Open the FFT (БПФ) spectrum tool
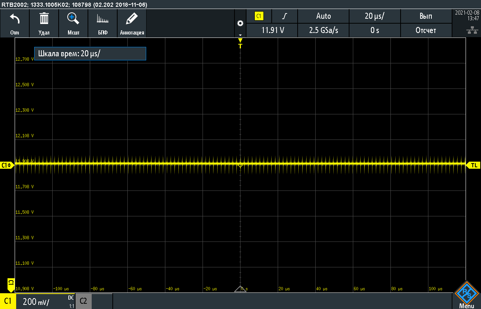This screenshot has height=309, width=481. 103,19
